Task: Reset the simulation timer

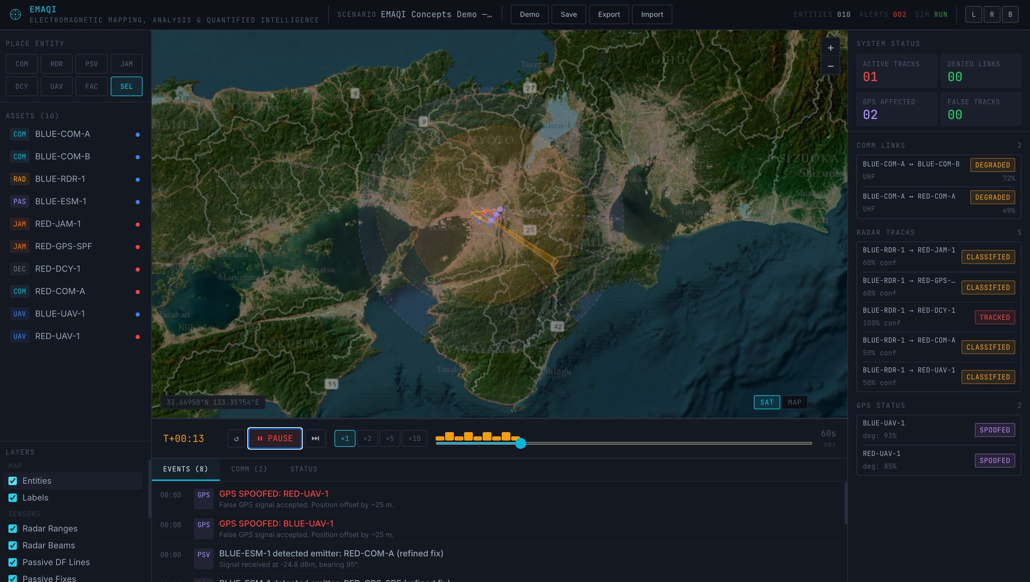Action: (x=236, y=438)
